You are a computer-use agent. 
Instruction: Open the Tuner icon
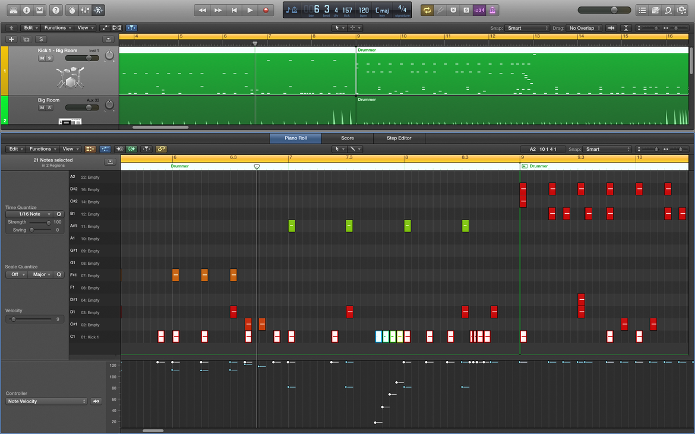point(440,9)
